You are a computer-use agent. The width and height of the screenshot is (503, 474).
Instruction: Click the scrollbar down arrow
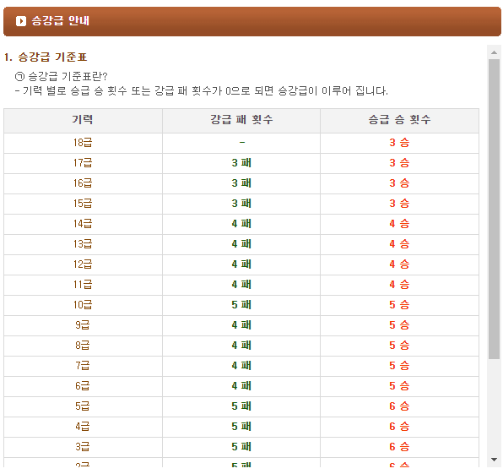(494, 460)
